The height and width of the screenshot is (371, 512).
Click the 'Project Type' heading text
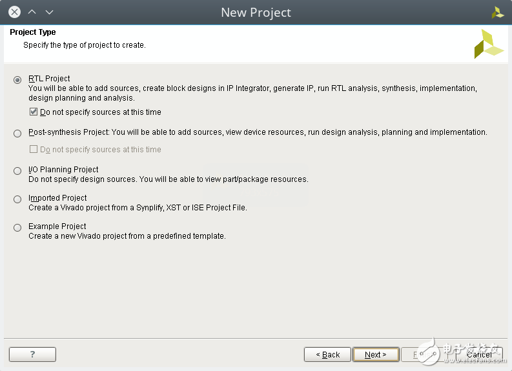pyautogui.click(x=33, y=32)
